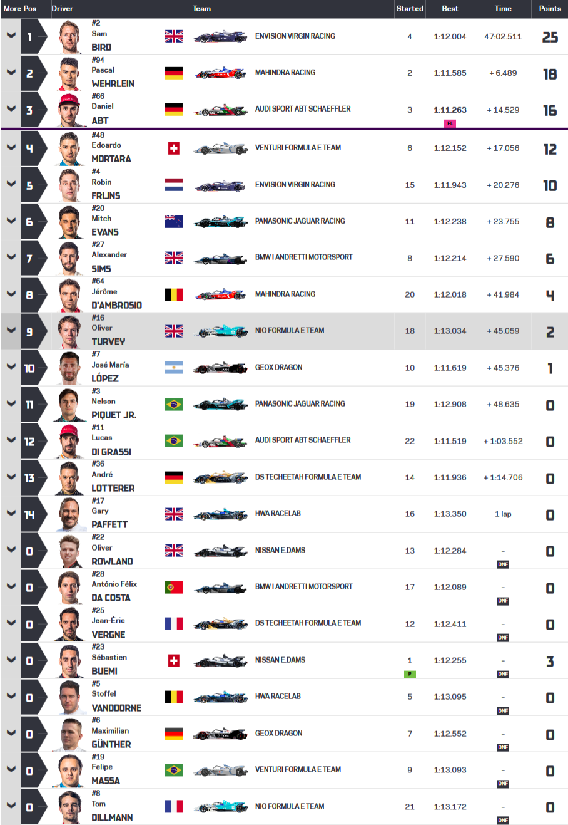Expand Lucas Di Grassi's row chevron
Image resolution: width=568 pixels, height=825 pixels.
11,440
